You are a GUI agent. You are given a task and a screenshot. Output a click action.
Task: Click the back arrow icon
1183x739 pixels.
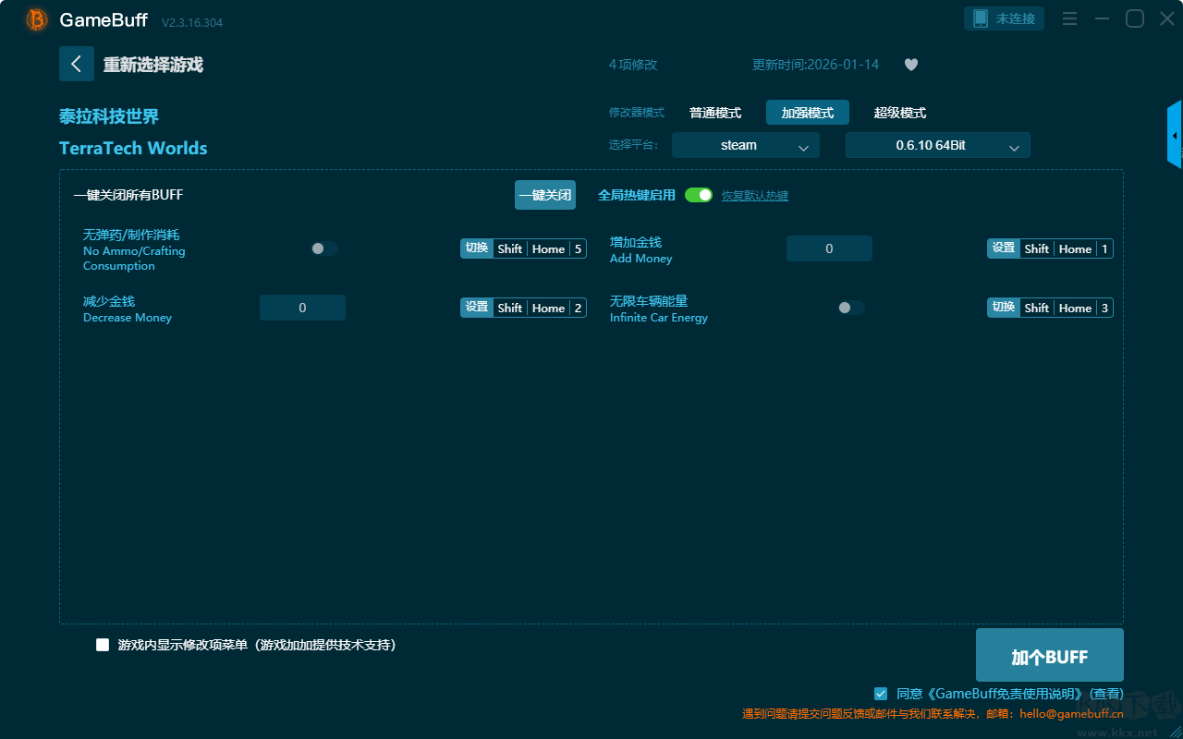point(76,64)
